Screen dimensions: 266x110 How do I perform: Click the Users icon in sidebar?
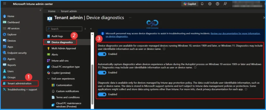click(5, 71)
